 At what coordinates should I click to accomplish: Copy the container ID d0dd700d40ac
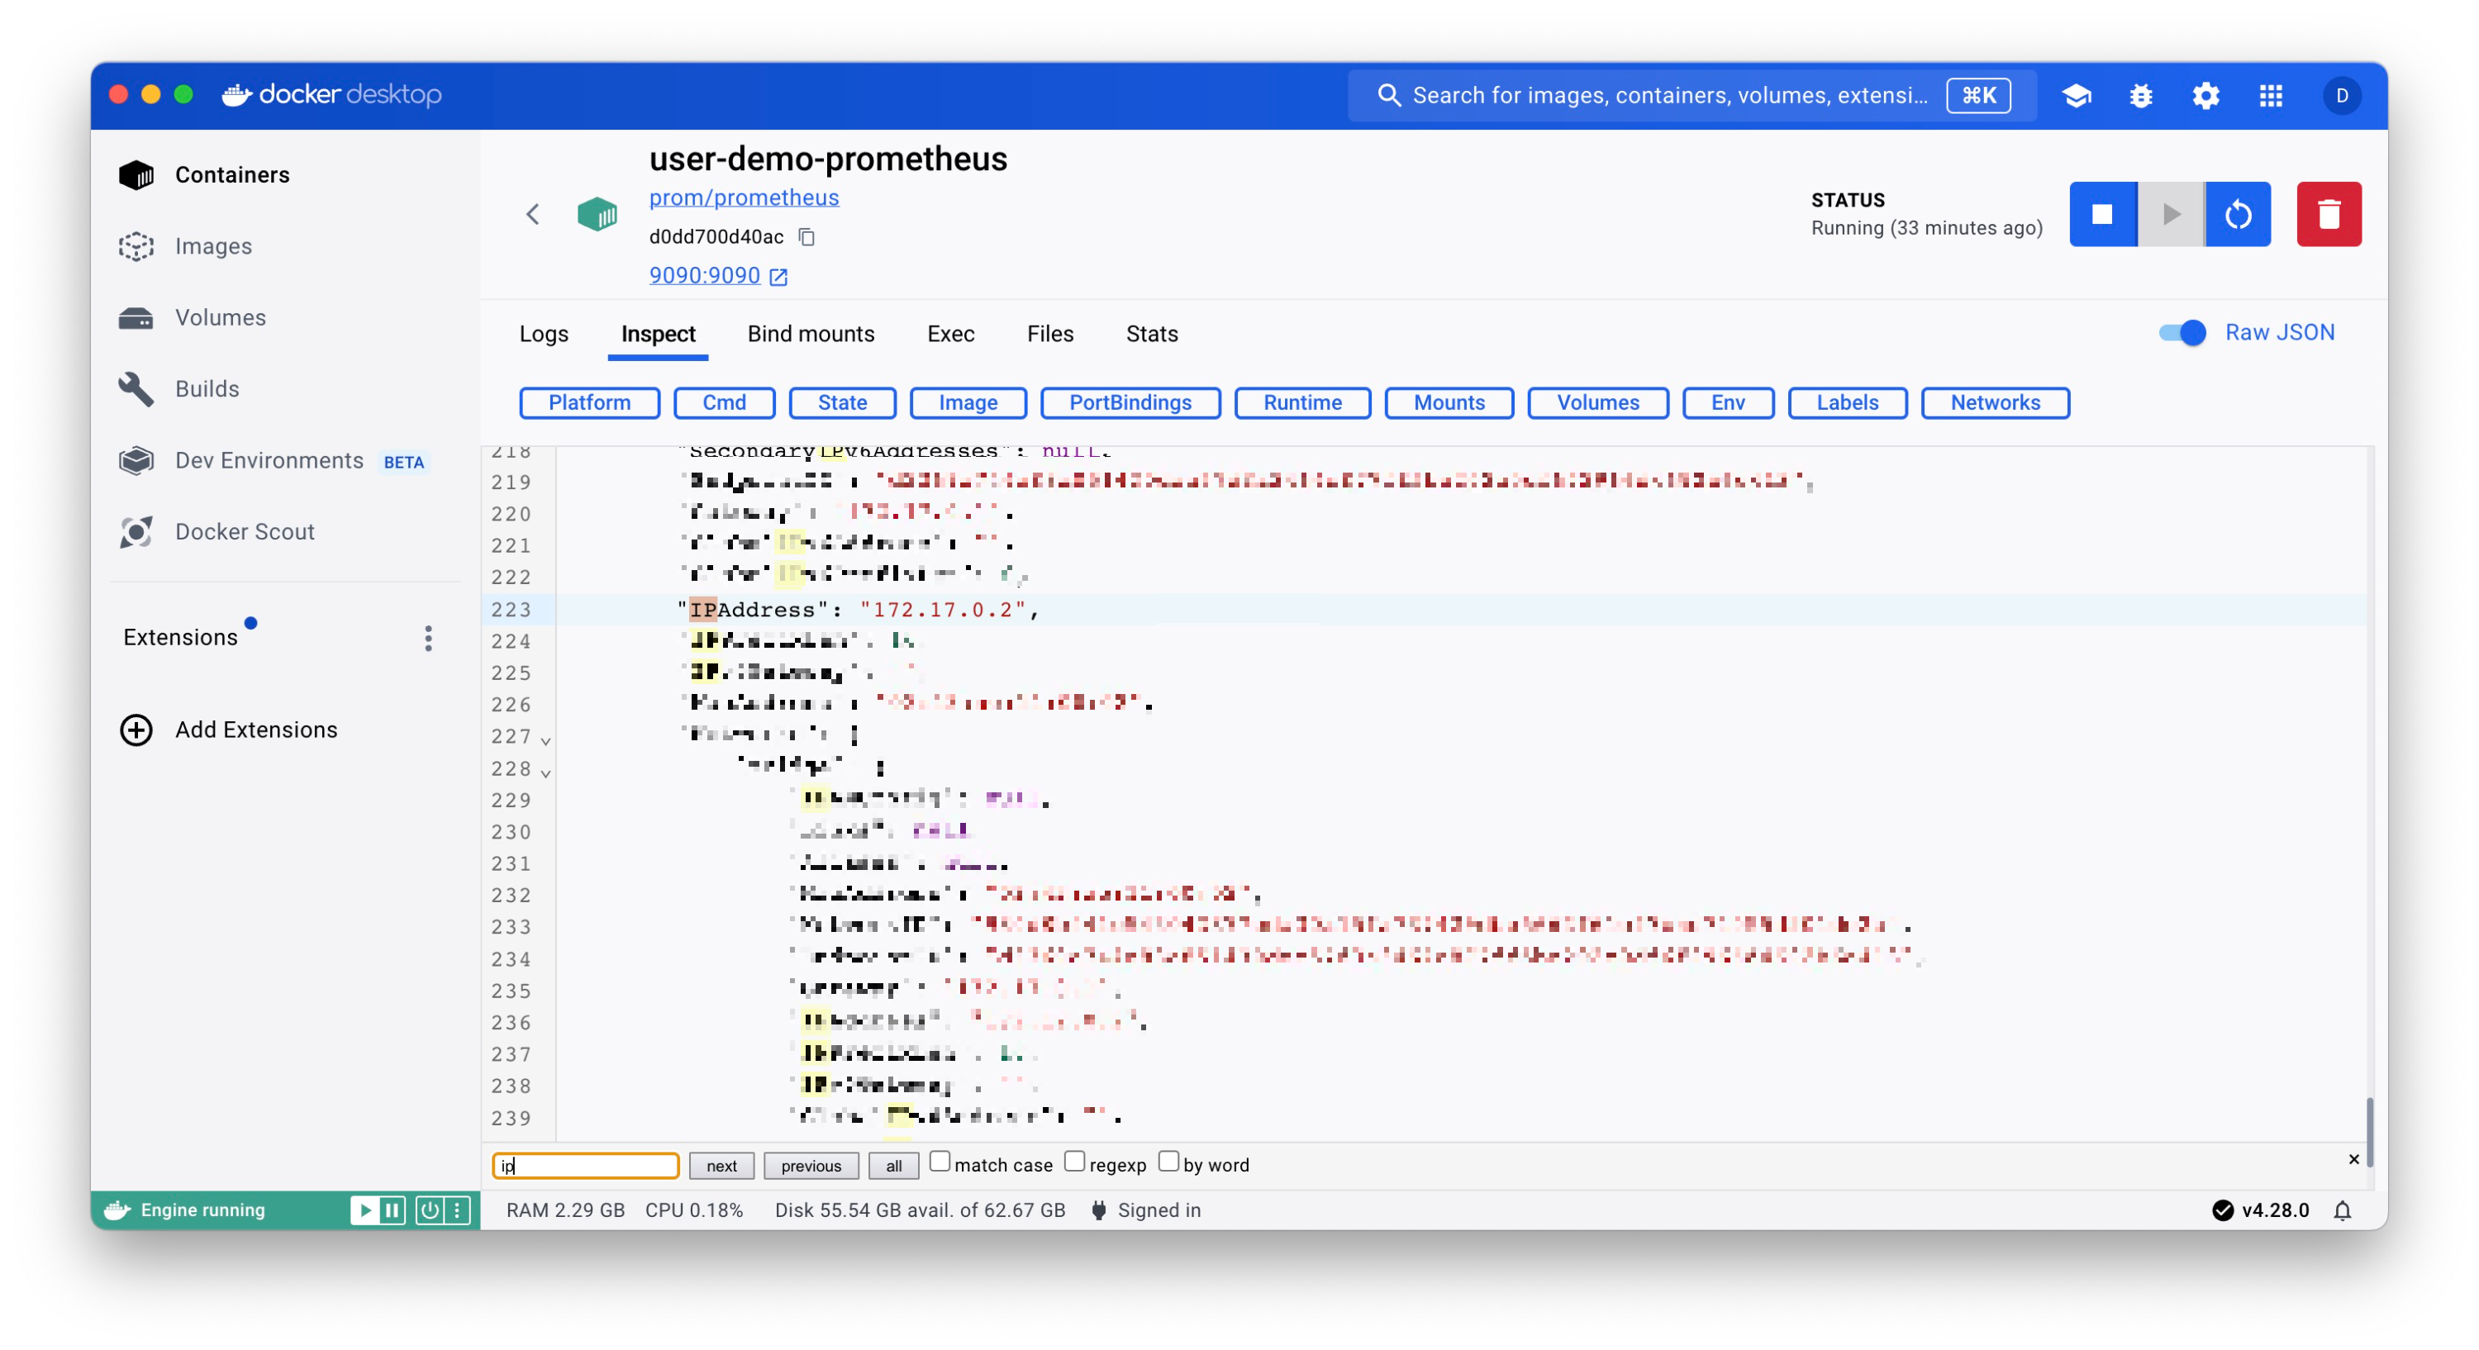[x=807, y=237]
